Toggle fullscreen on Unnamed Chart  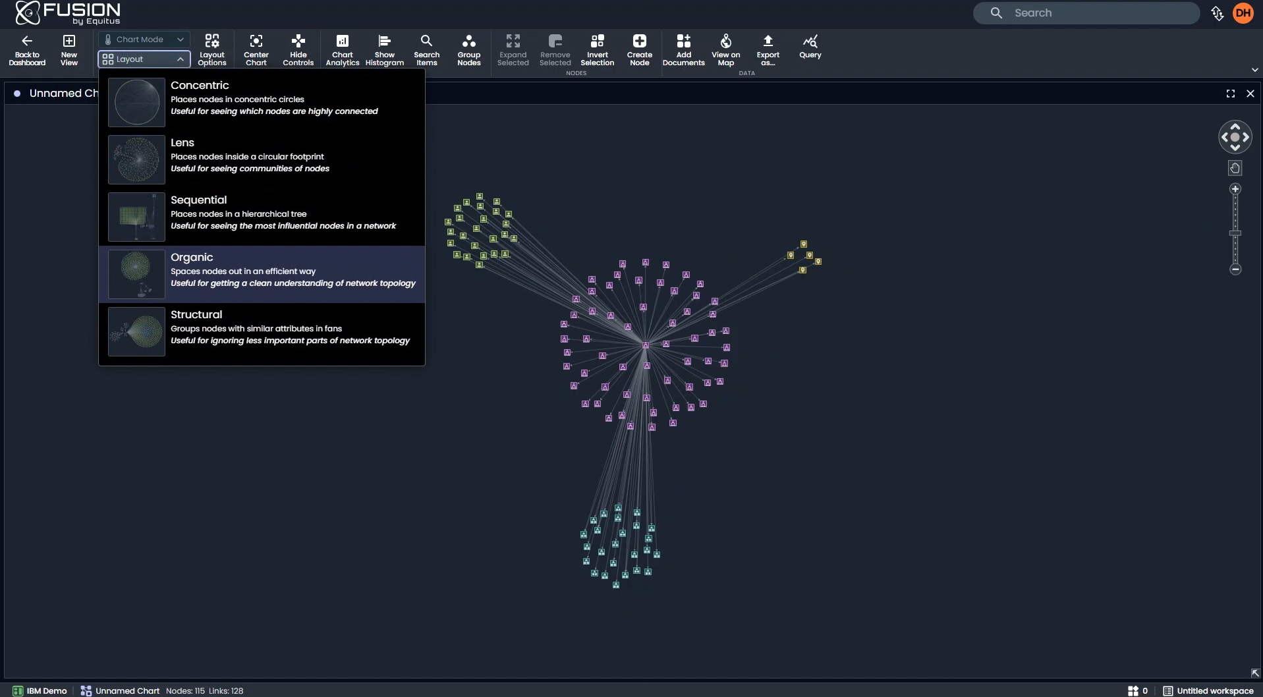pos(1231,94)
